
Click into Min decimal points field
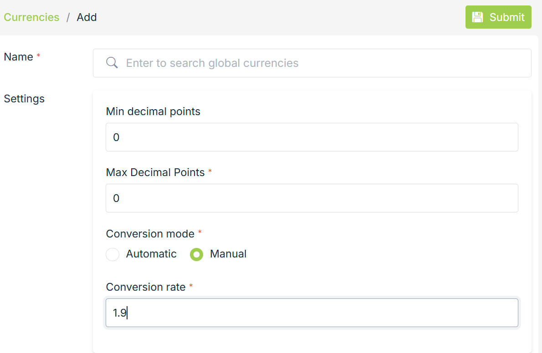(312, 137)
